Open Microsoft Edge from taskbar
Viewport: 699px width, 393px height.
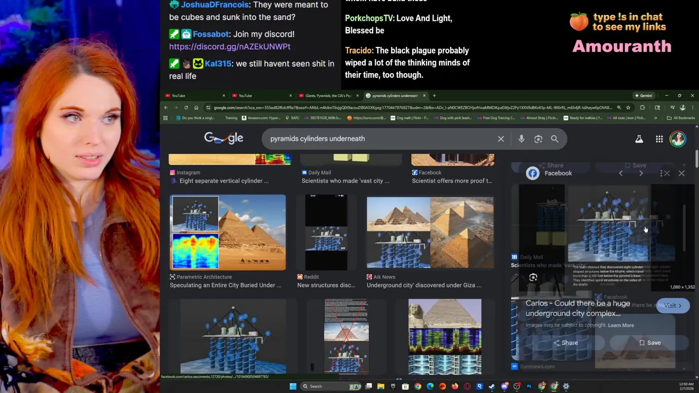430,386
